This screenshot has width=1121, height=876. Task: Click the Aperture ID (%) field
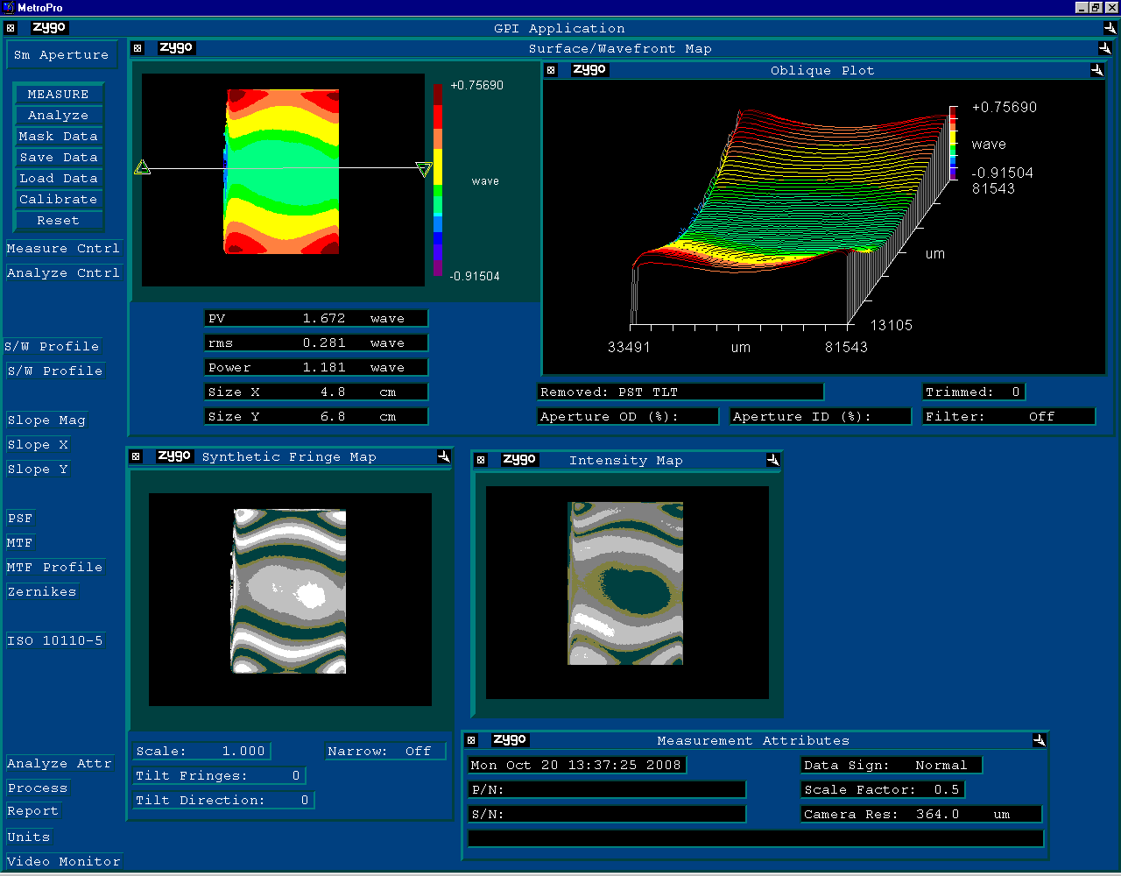(821, 416)
